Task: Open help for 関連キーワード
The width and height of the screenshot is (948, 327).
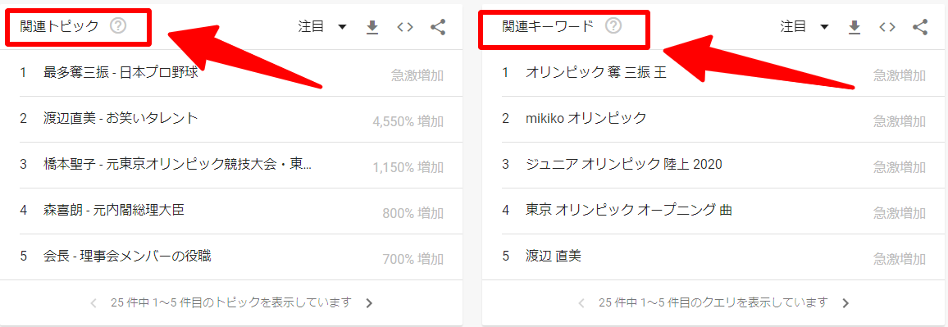Action: point(613,26)
